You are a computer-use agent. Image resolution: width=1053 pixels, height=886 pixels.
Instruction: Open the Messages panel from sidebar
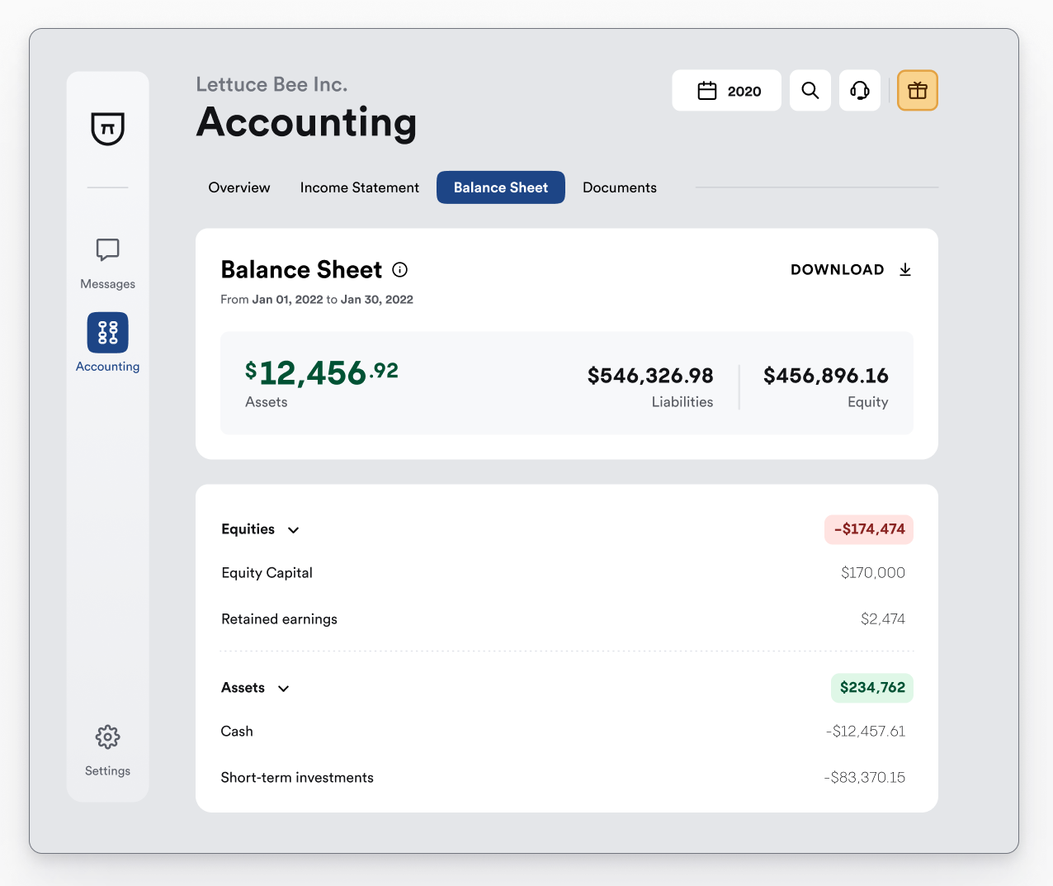point(107,263)
